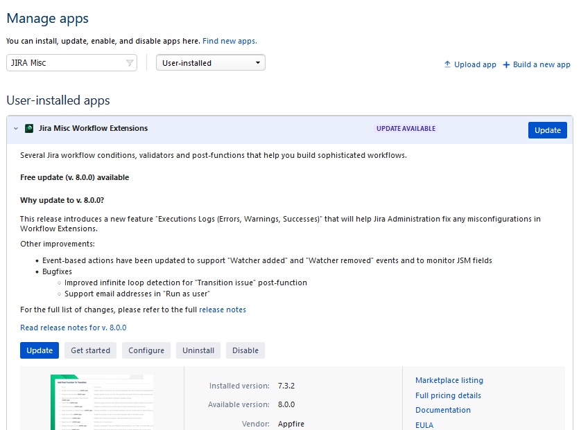Click the upload arrow icon

coord(447,64)
